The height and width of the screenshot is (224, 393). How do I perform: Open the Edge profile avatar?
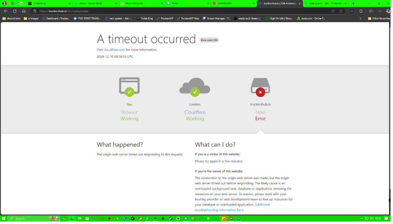pos(5,3)
